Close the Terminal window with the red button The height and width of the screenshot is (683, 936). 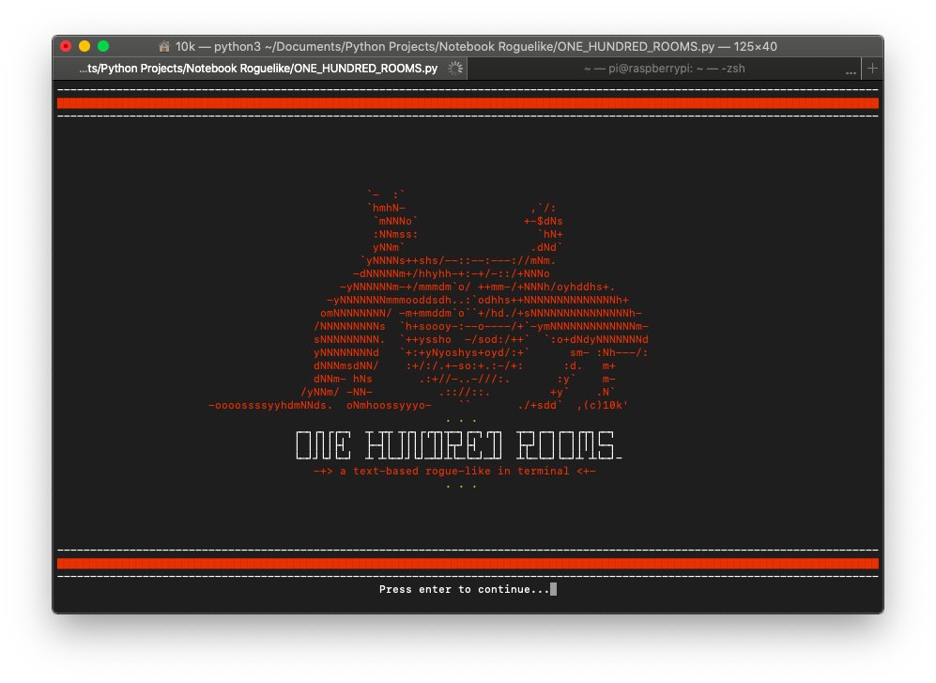click(67, 46)
